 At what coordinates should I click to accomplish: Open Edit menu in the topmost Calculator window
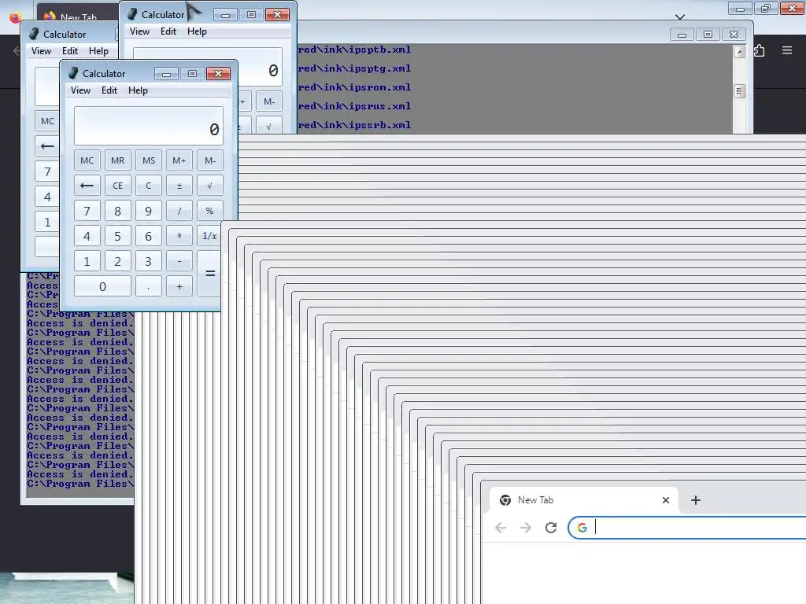coord(168,31)
